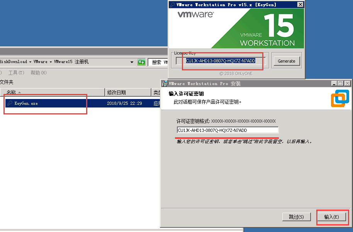Viewport: 353px width, 232px height.
Task: Click the VMware breadcrumb segment
Action: point(41,61)
